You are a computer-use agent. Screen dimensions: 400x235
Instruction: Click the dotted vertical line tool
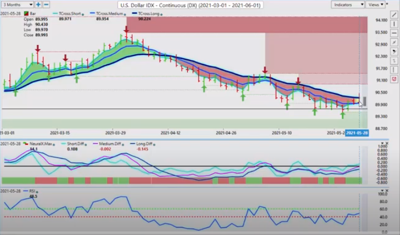click(395, 70)
